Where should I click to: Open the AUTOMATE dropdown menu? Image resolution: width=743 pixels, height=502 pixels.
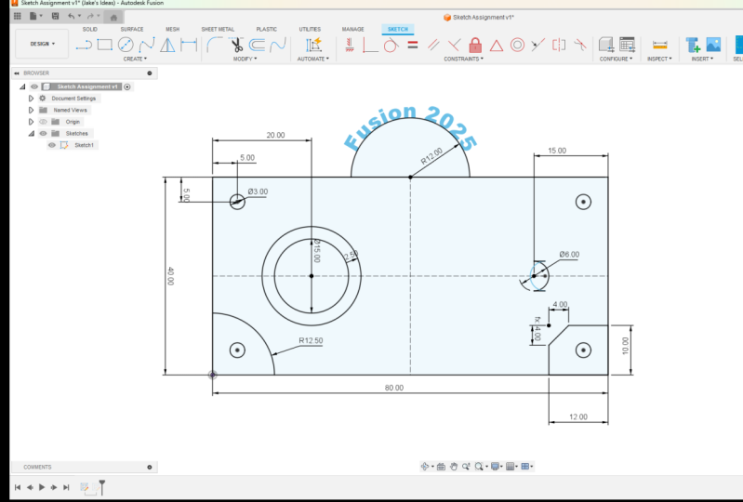click(x=312, y=59)
